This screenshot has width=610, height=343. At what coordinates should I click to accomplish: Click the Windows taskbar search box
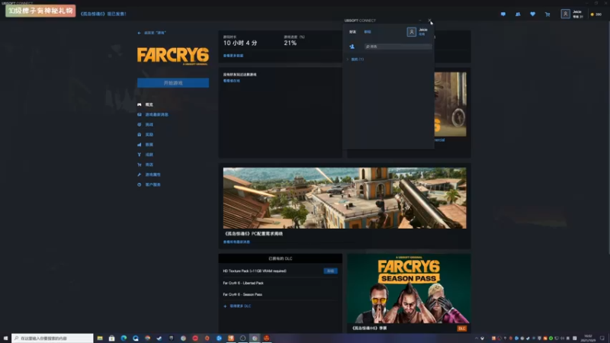[x=53, y=338]
